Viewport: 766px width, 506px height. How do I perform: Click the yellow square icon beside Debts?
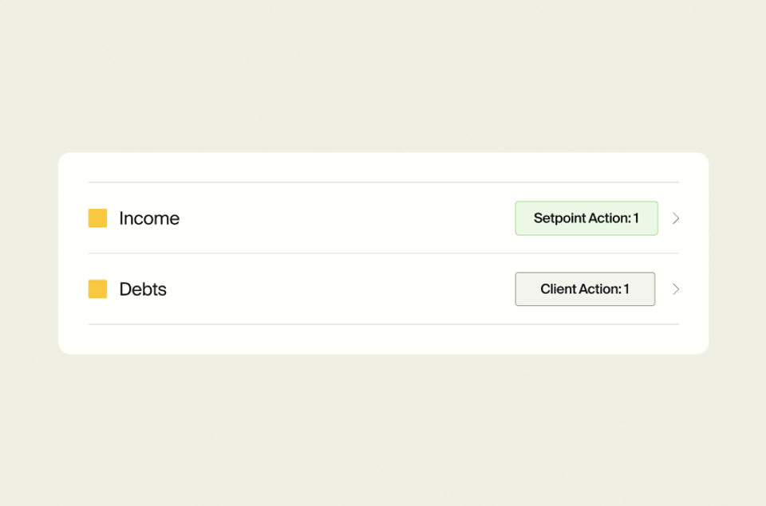(97, 289)
